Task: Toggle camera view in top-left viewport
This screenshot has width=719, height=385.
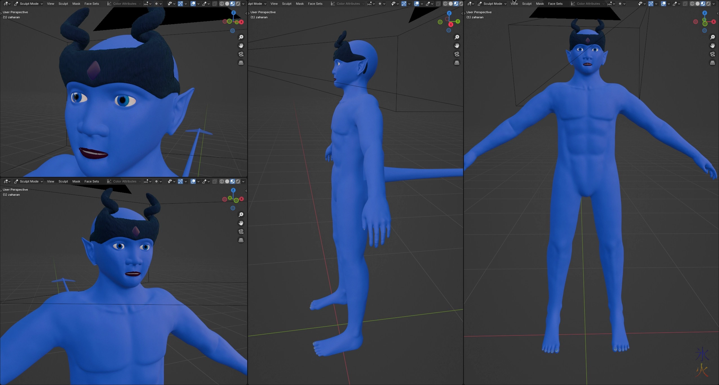Action: click(x=241, y=54)
